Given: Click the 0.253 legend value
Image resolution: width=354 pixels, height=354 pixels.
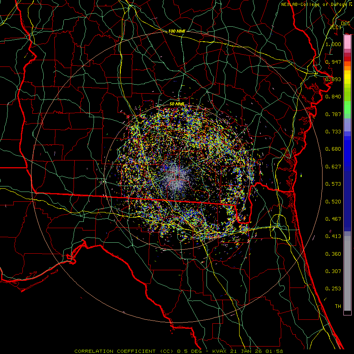Looking at the screenshot, I should [333, 289].
